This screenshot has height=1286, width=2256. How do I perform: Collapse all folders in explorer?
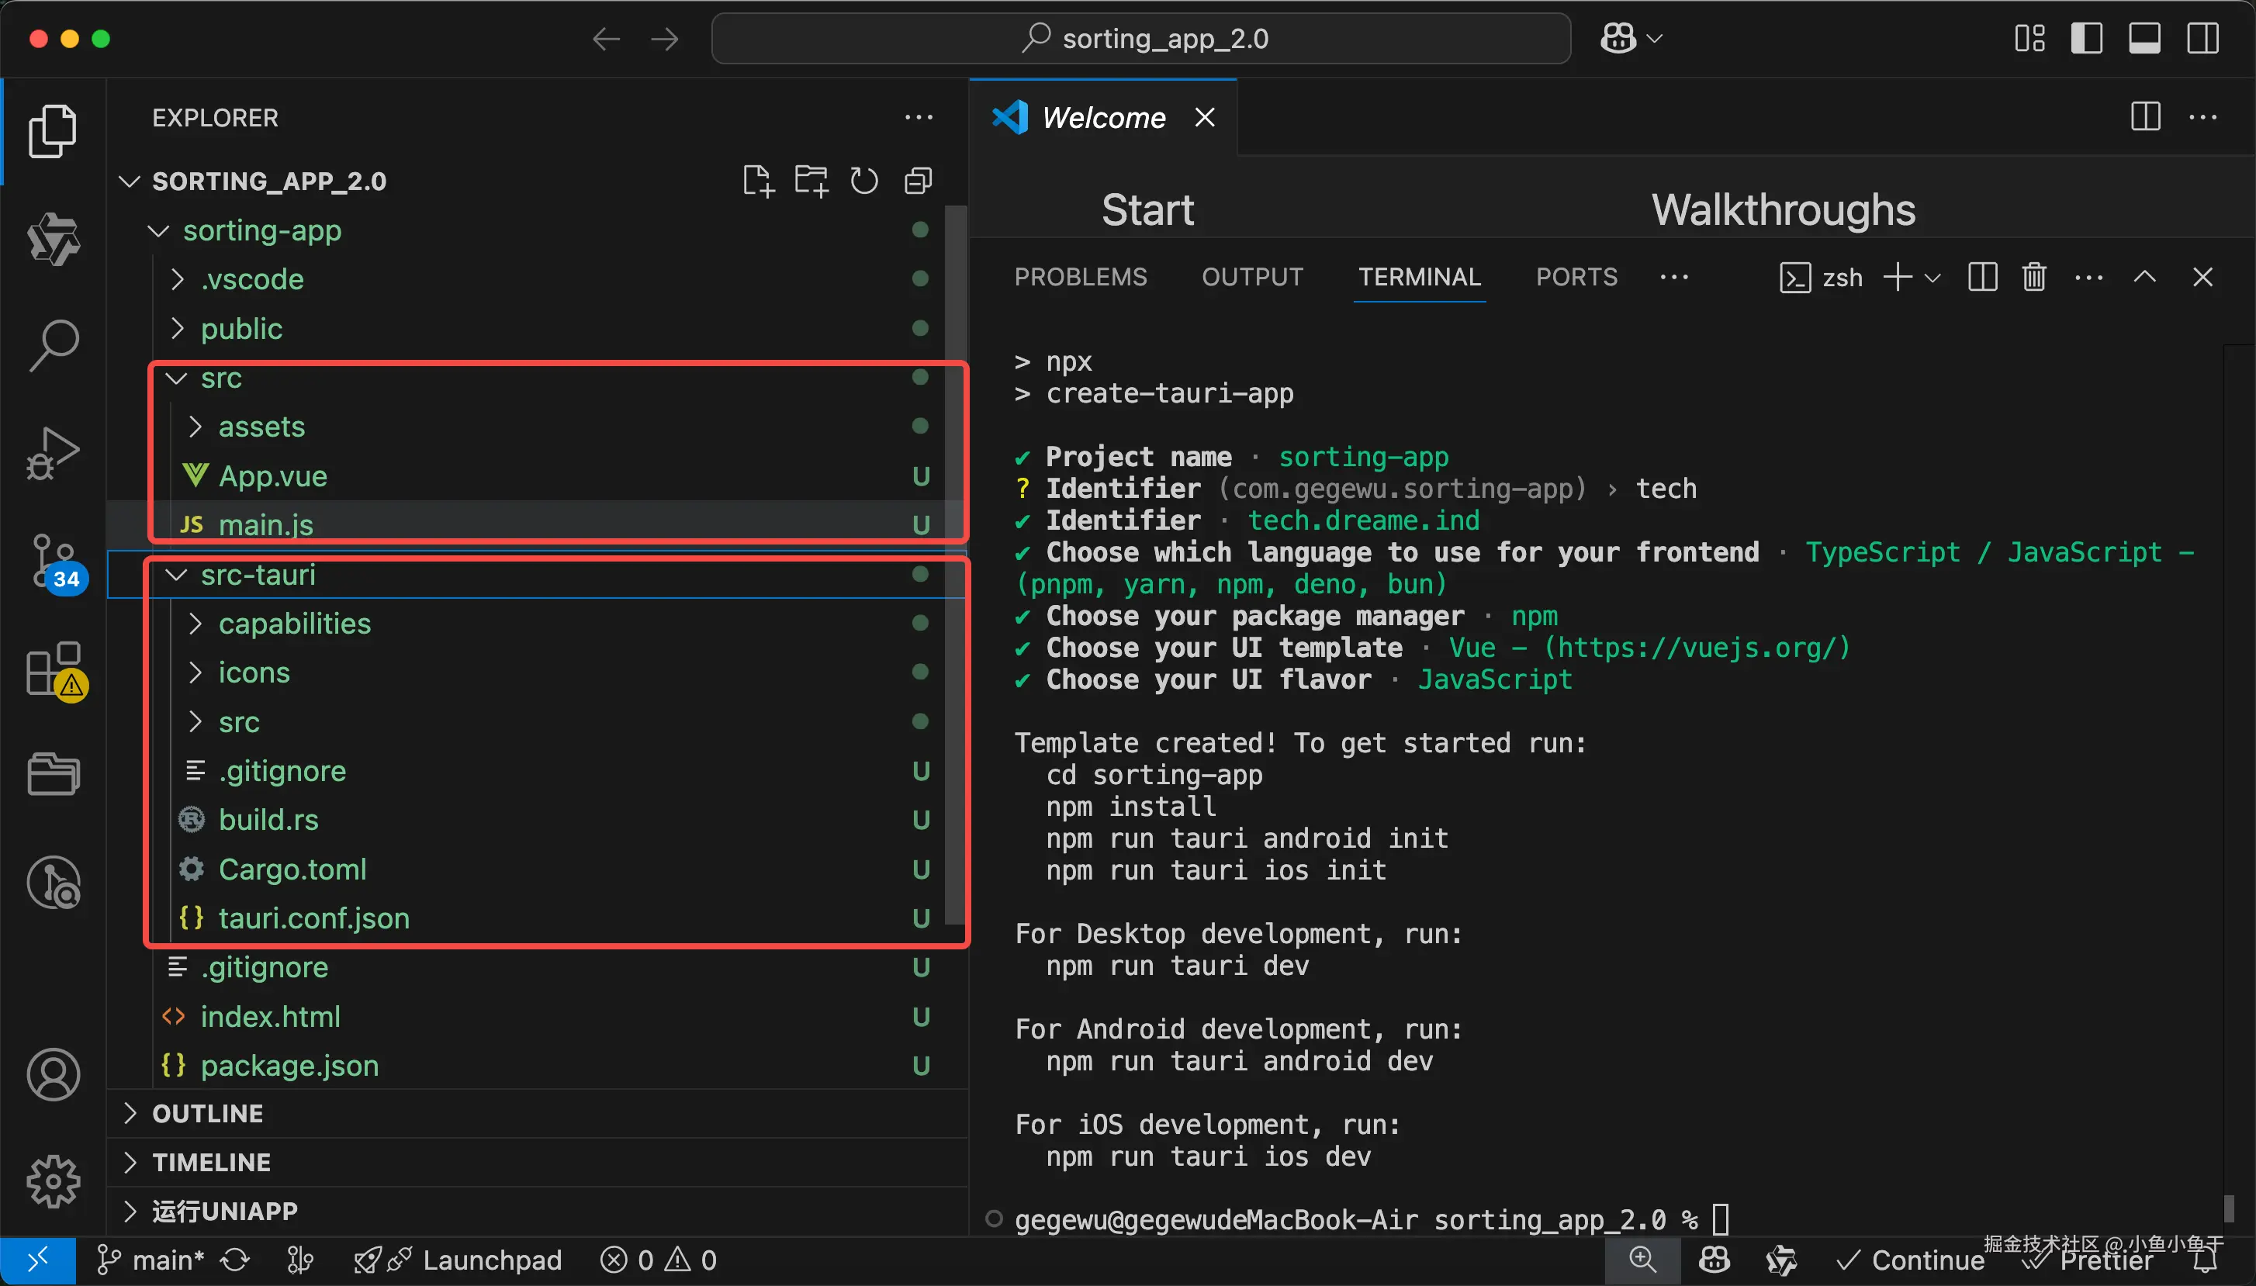click(919, 181)
